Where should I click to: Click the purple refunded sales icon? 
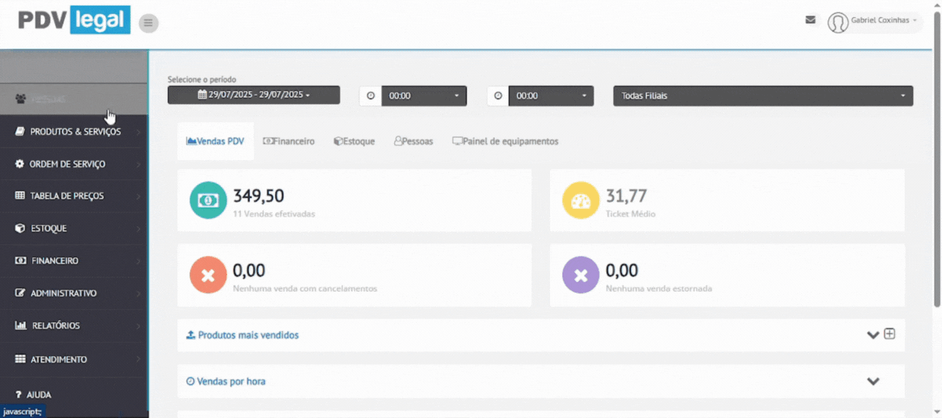(580, 275)
